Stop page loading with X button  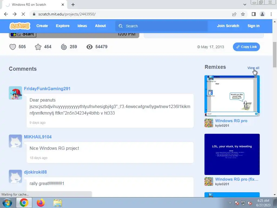coord(23,14)
